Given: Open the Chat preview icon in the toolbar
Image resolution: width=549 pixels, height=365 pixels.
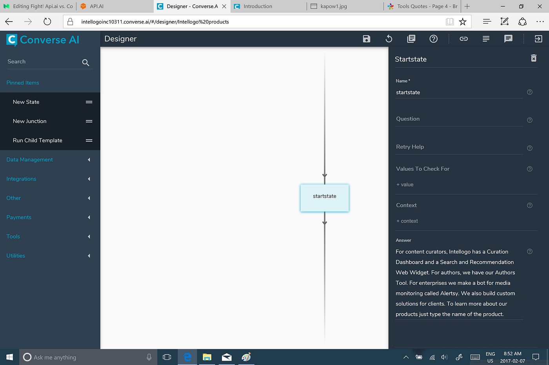Looking at the screenshot, I should point(508,39).
